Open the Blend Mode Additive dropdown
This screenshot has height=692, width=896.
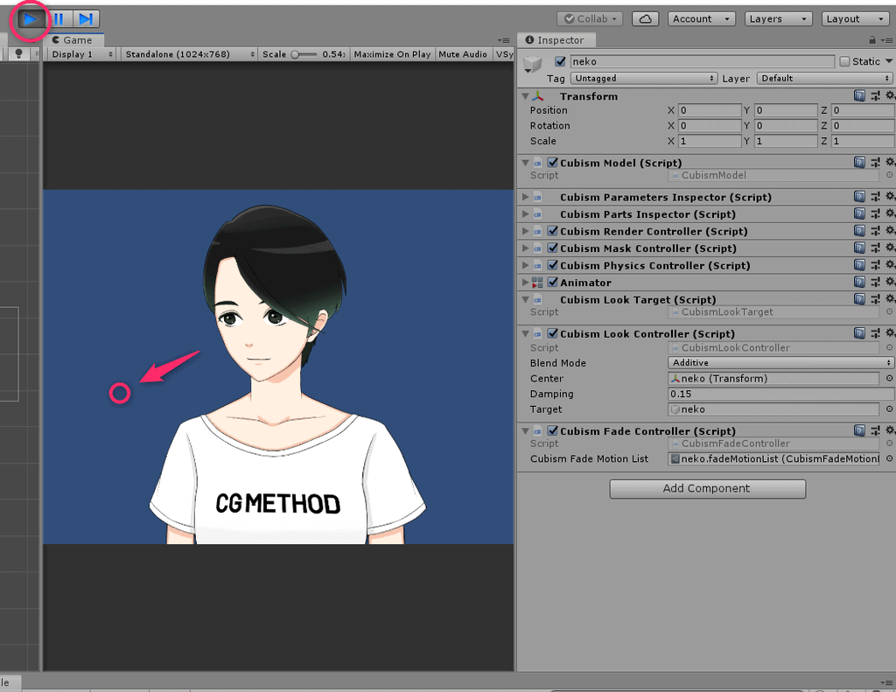coord(780,363)
